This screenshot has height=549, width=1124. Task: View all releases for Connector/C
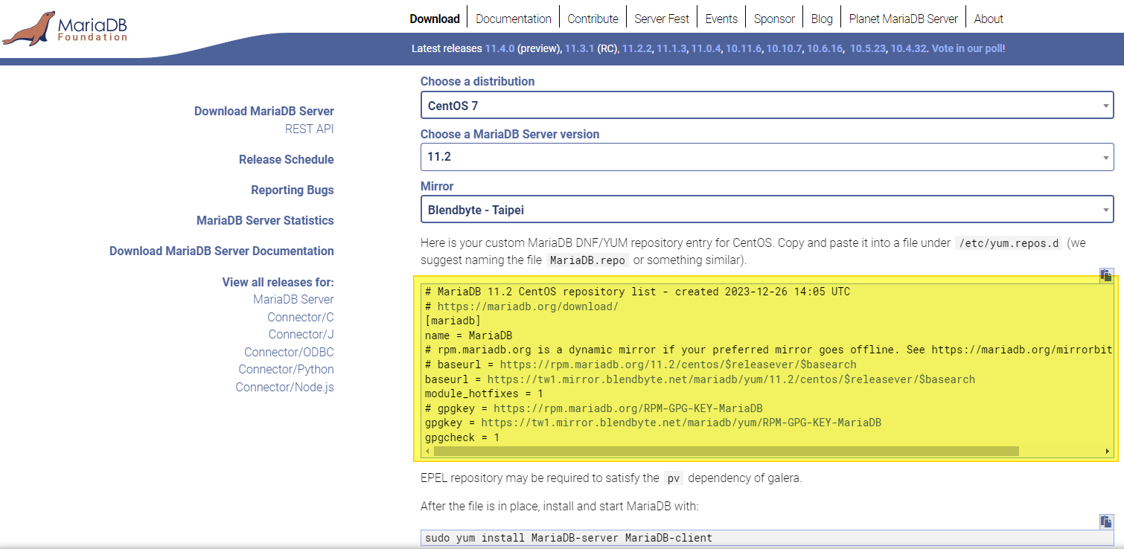(x=301, y=317)
